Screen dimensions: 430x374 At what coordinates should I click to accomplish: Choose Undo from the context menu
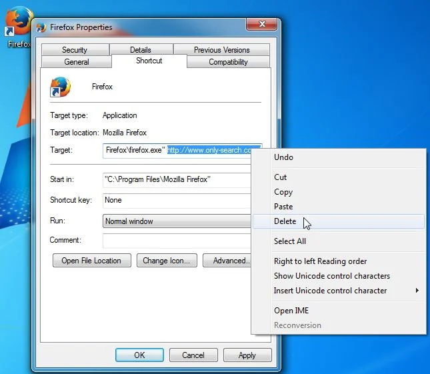tap(339, 157)
